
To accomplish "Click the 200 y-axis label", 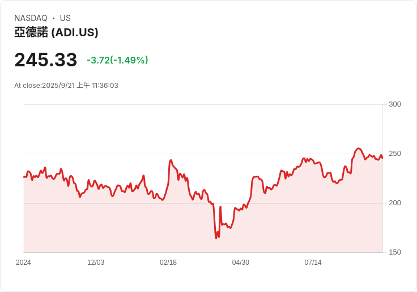I will point(395,203).
